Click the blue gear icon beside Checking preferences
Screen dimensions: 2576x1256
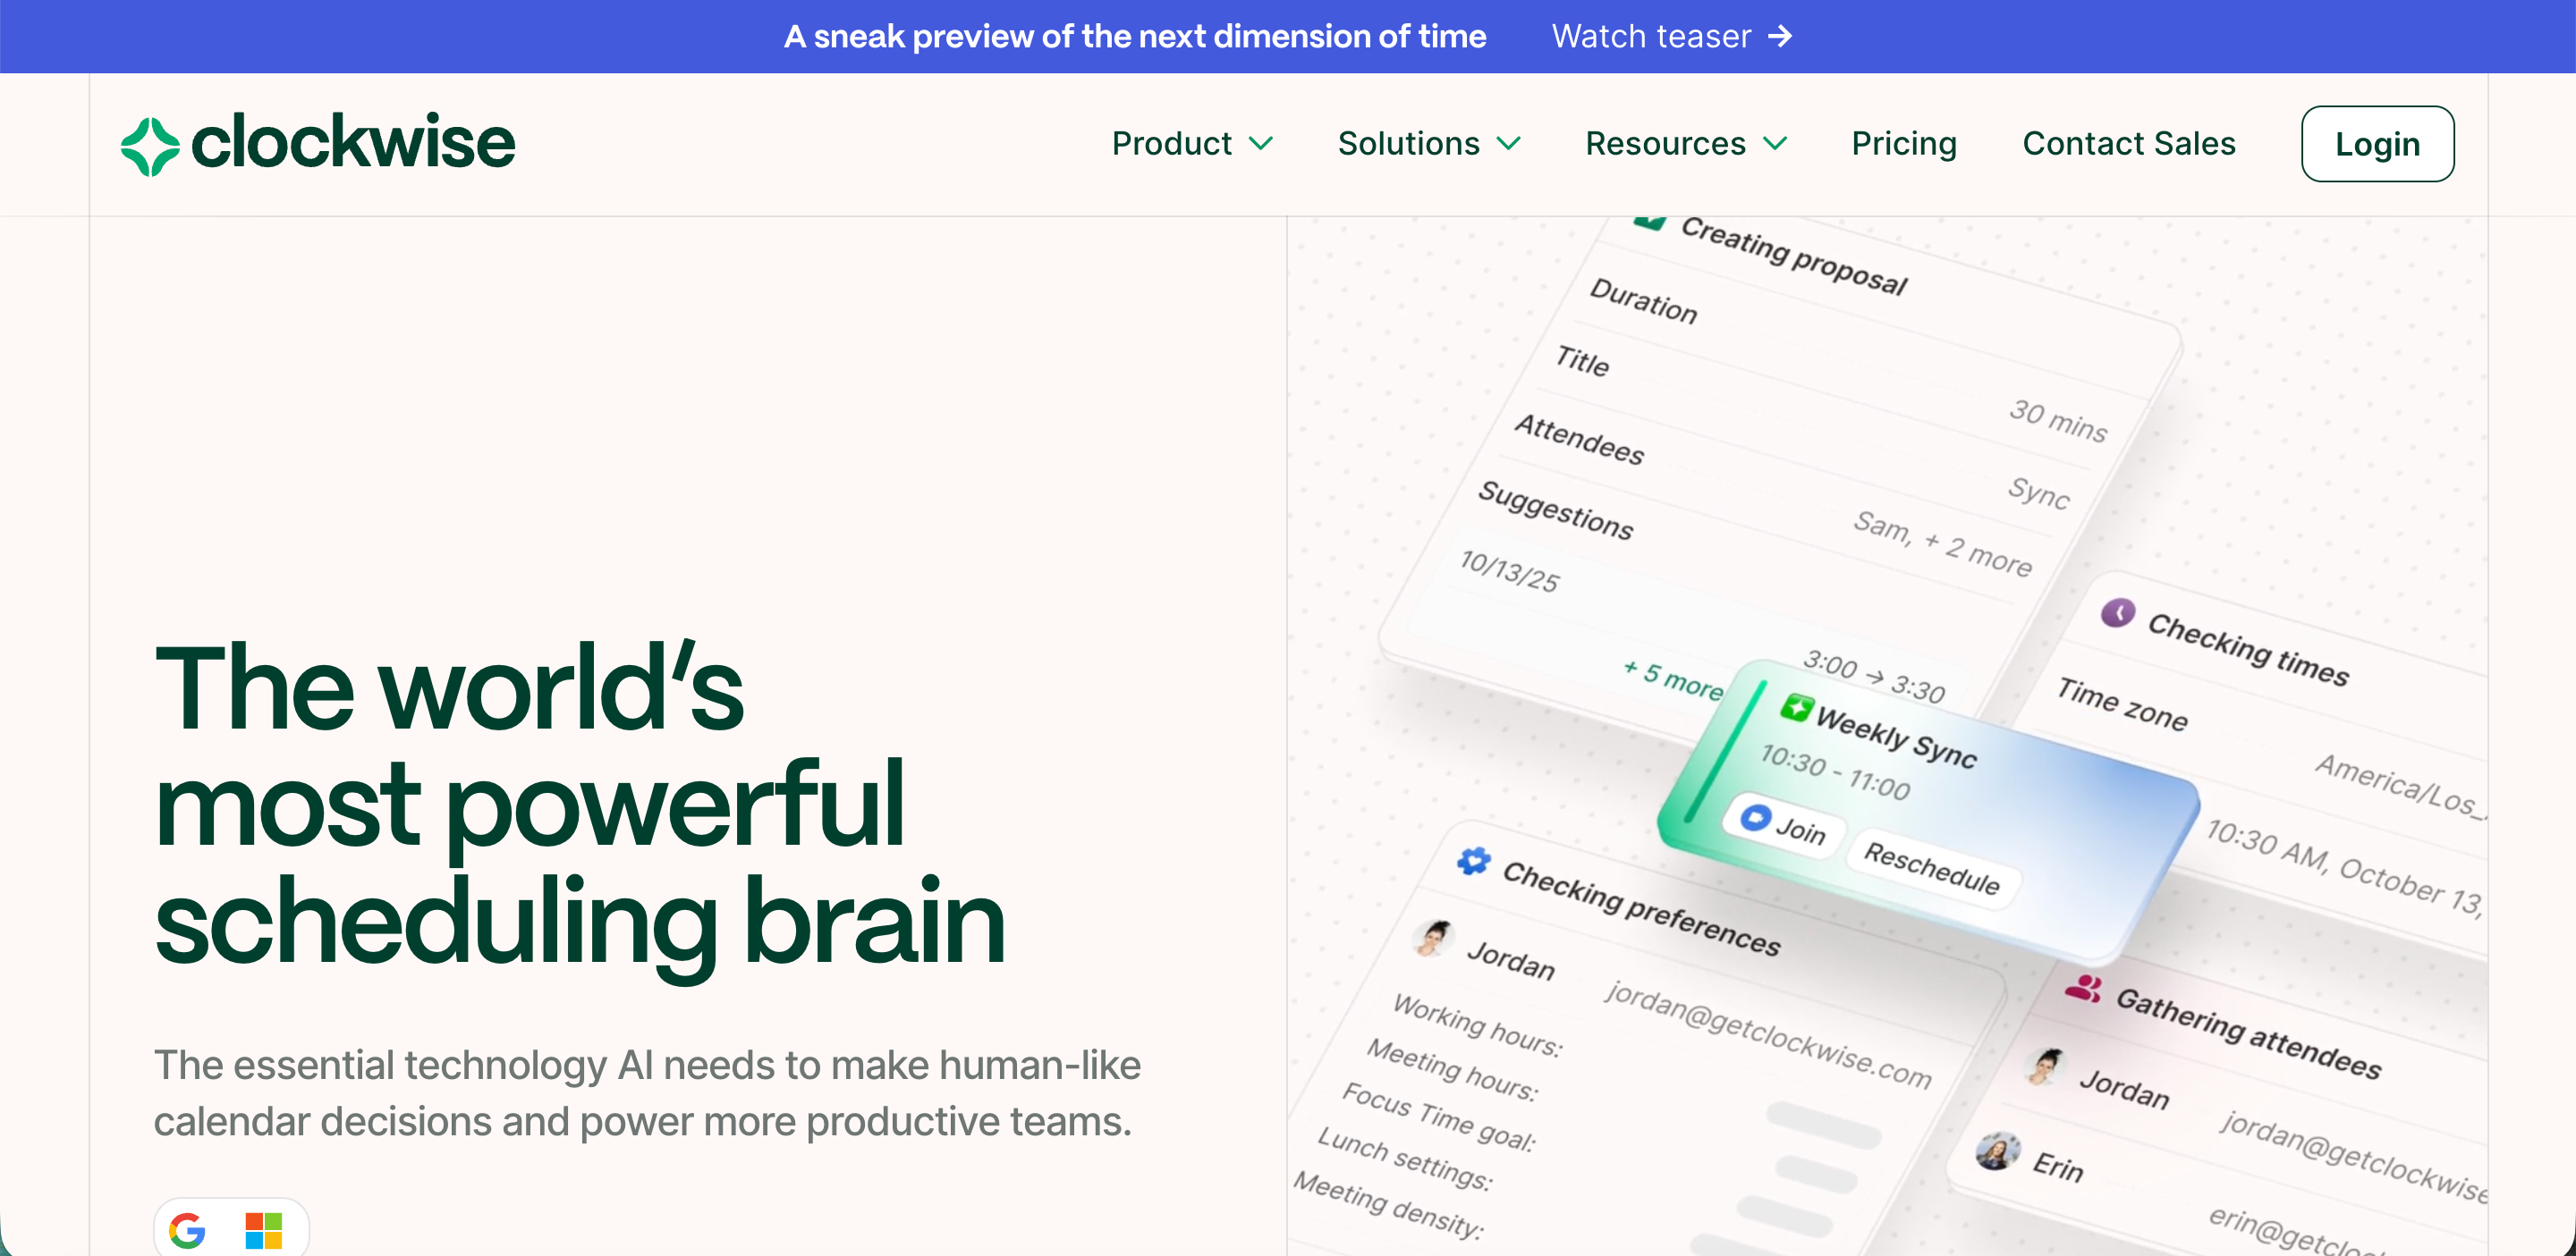coord(1474,860)
